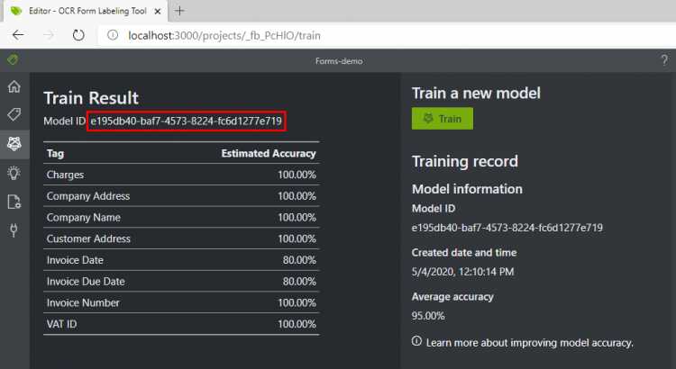The width and height of the screenshot is (676, 369).
Task: Open the Connections plug icon
Action: click(14, 230)
